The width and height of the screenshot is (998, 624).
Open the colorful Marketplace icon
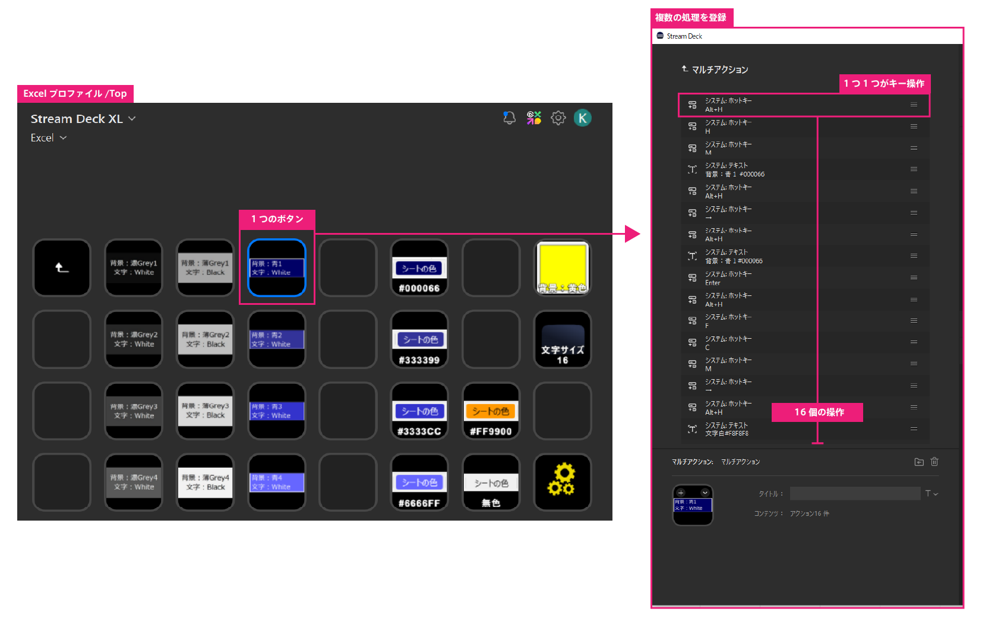tap(533, 118)
